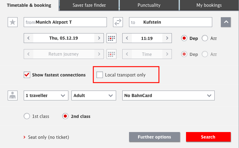
Task: Choose 1st class radio button
Action: click(x=27, y=116)
